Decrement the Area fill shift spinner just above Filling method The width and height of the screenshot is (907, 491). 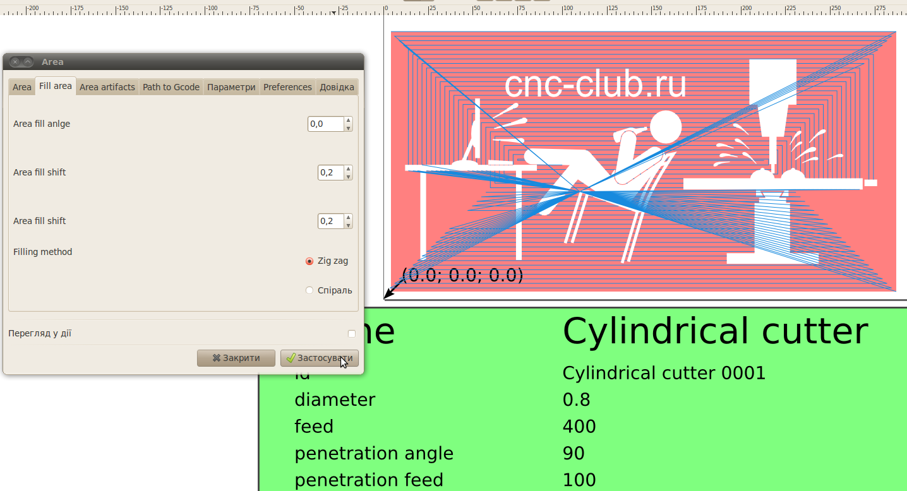click(348, 225)
